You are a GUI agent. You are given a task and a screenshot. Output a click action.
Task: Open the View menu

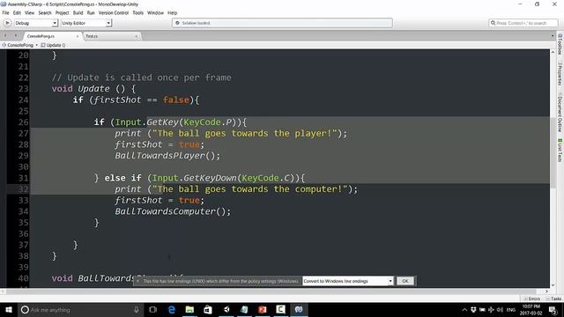29,13
